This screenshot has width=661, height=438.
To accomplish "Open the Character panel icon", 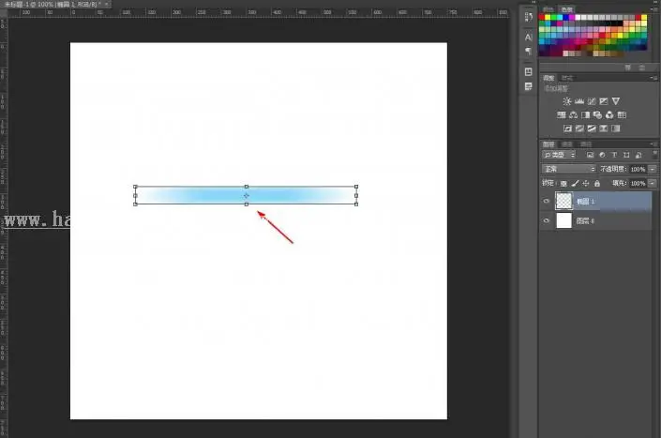I will pos(528,38).
